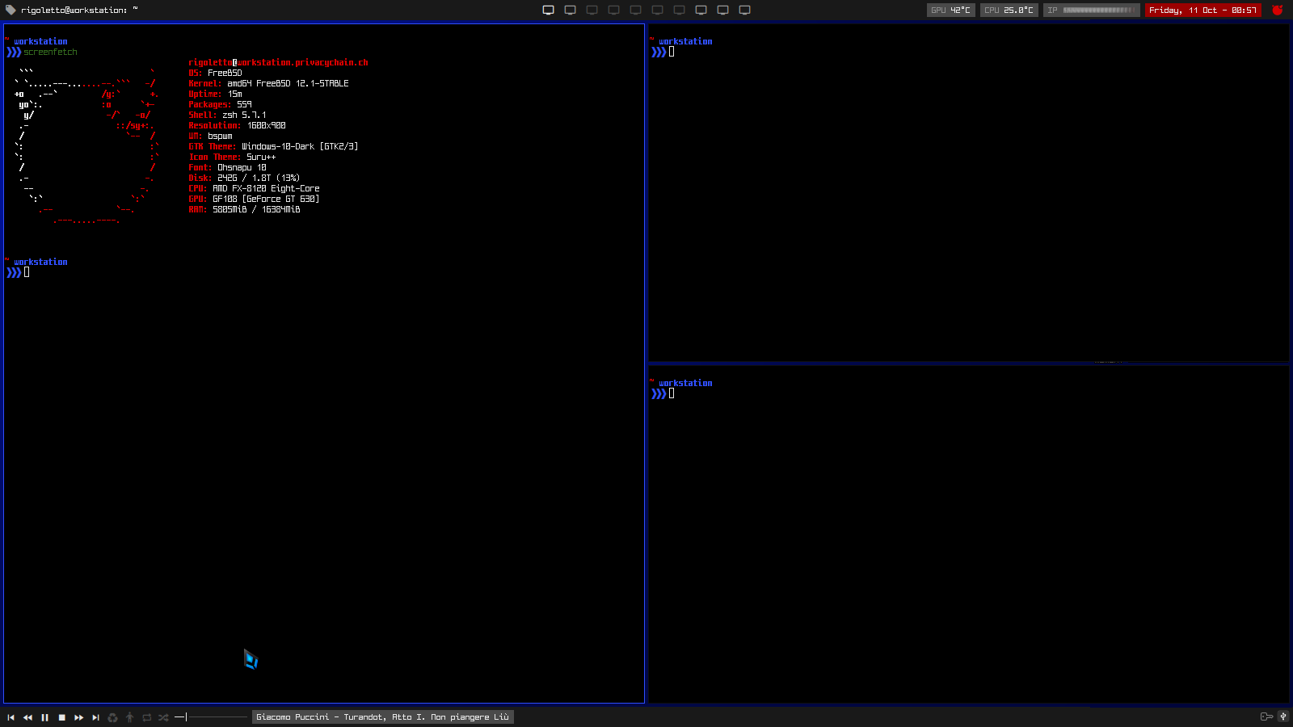The image size is (1293, 727).
Task: Switch to the second workspace
Action: pyautogui.click(x=570, y=11)
